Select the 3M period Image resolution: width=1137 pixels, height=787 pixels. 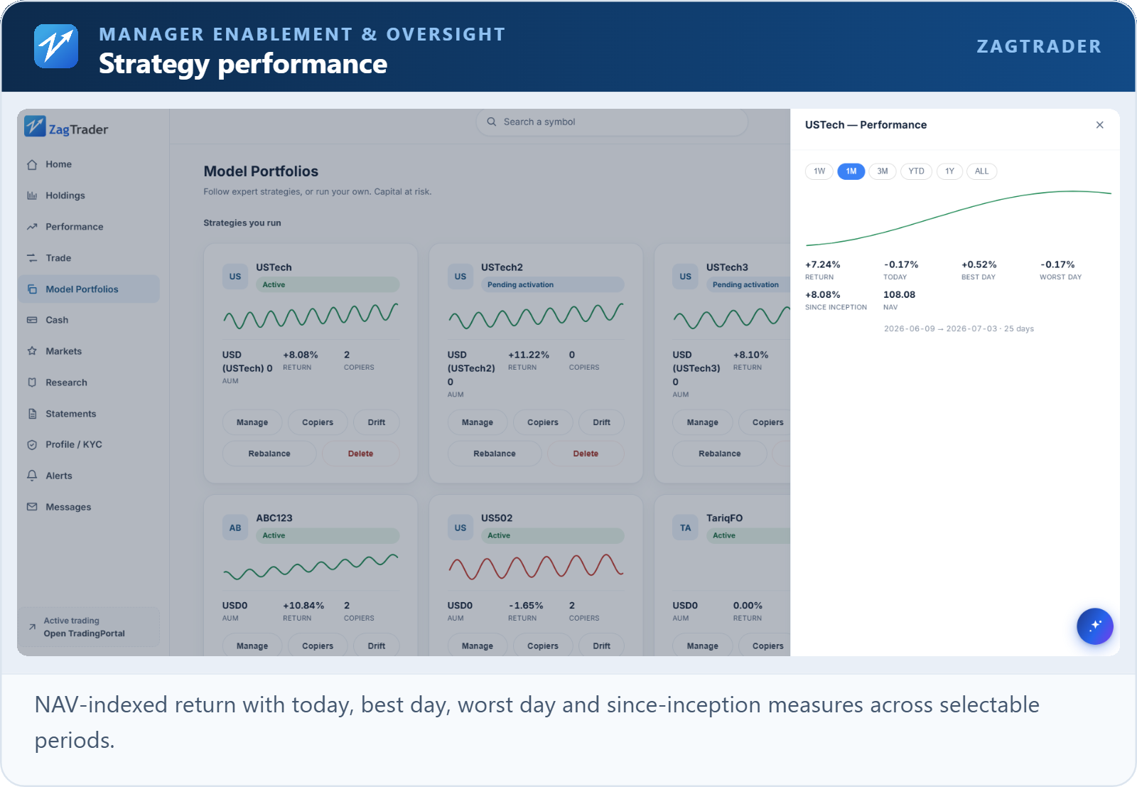click(883, 171)
